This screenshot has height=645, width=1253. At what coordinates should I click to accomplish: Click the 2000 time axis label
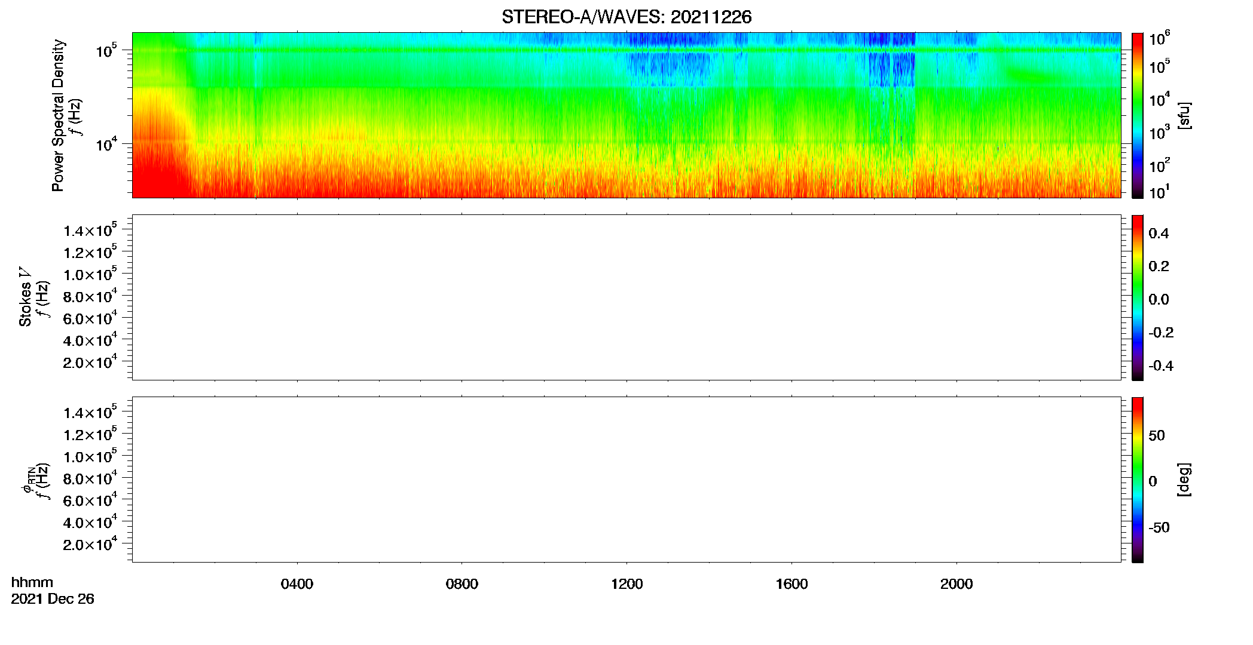(956, 584)
